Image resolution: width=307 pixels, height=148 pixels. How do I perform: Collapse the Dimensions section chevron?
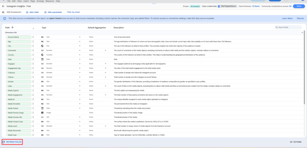[x=302, y=32]
